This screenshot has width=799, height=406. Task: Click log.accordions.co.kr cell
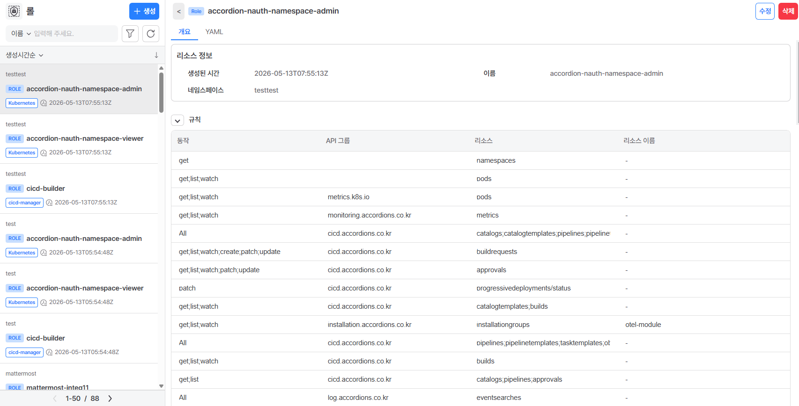[358, 398]
